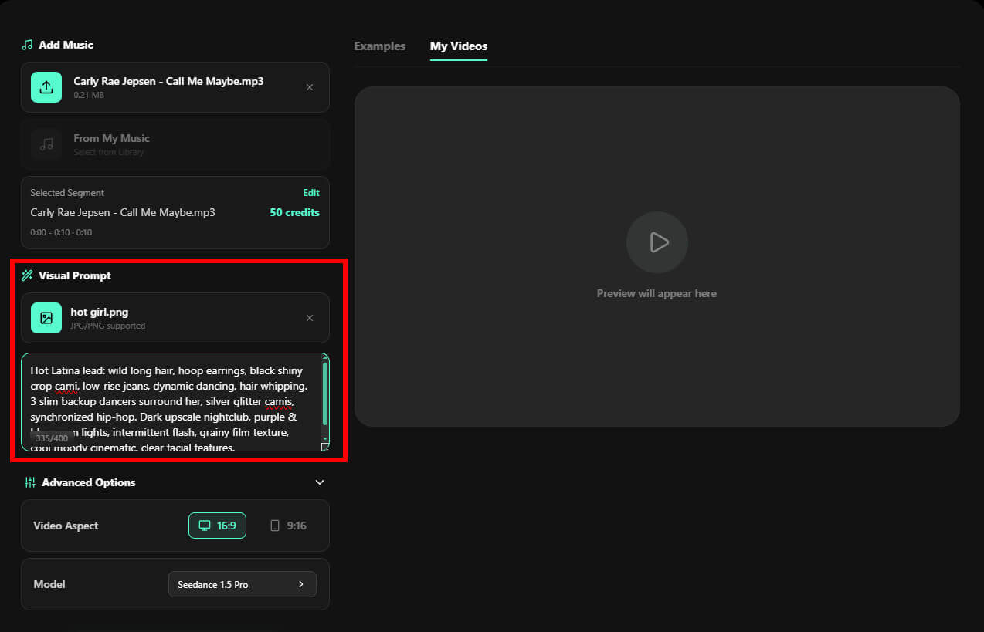Edit the selected music segment

tap(310, 193)
